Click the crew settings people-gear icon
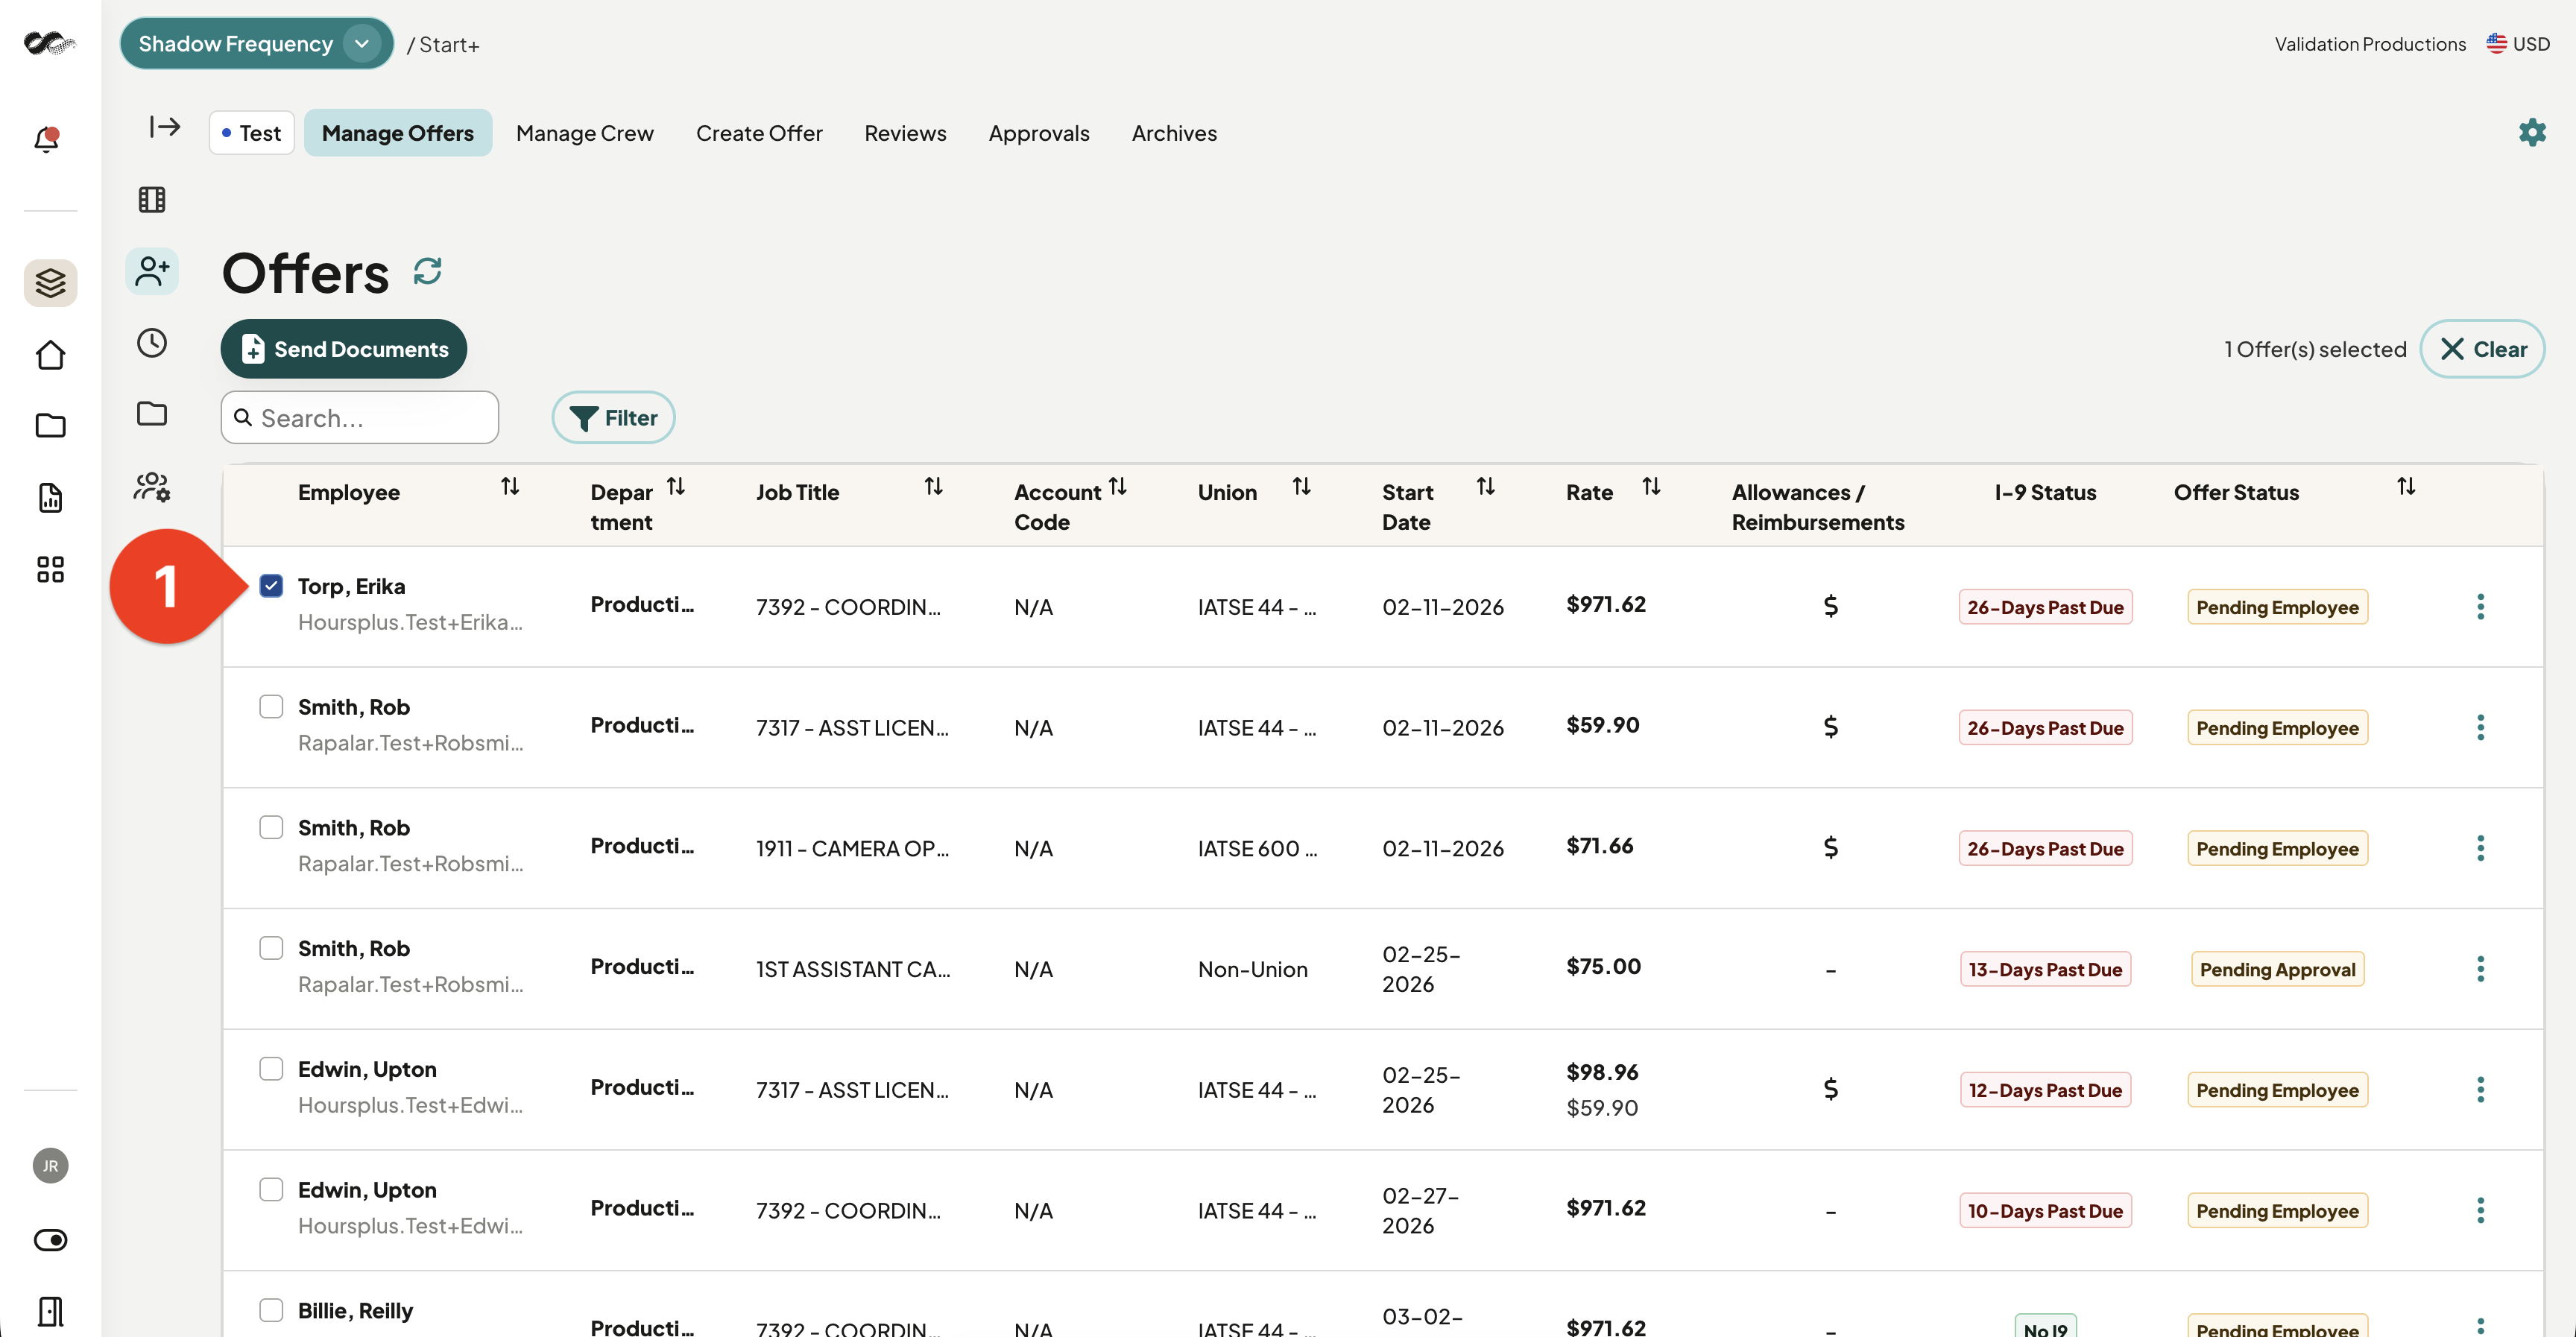 tap(152, 487)
